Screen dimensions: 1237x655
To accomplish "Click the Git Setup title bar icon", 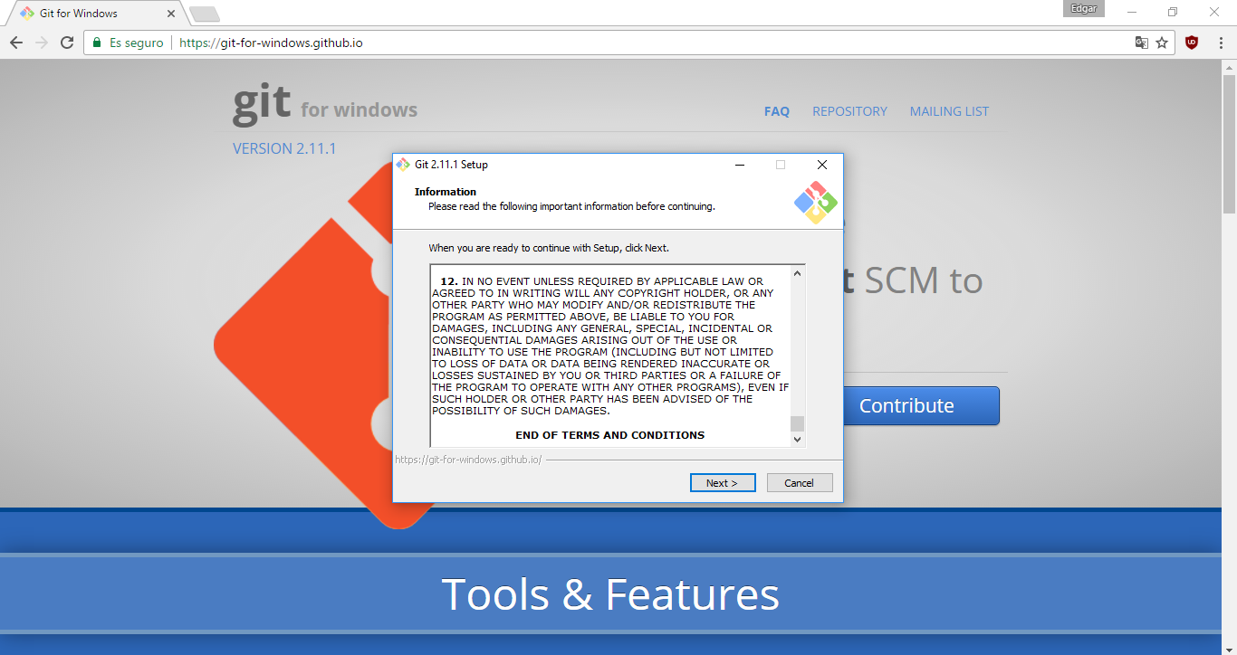I will 403,165.
